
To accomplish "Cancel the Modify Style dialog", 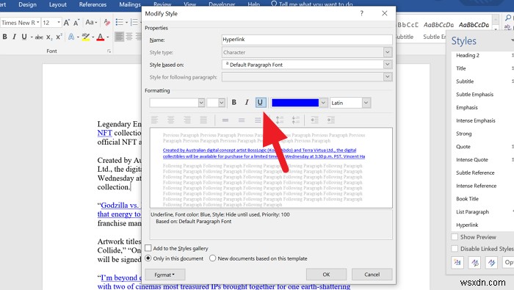I will 372,275.
